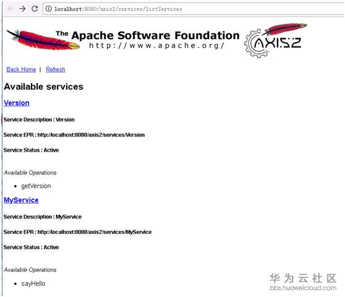Focus the address bar URL field
345x297 pixels.
click(x=194, y=9)
